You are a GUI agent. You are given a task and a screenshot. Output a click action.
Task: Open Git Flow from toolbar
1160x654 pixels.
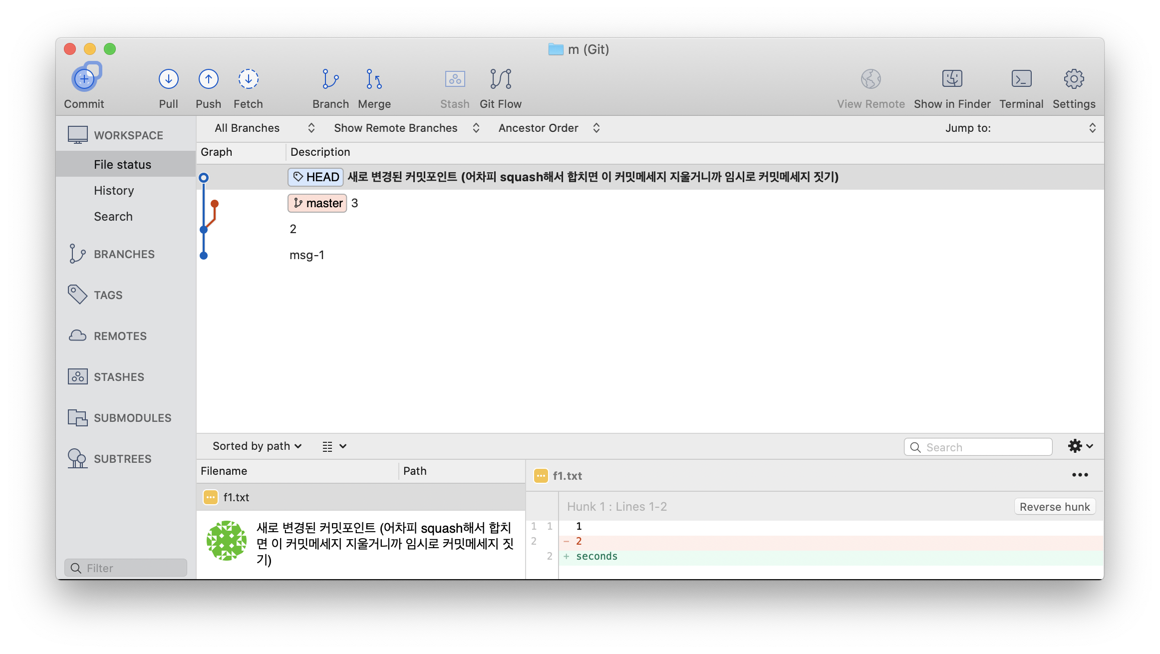[x=501, y=79]
